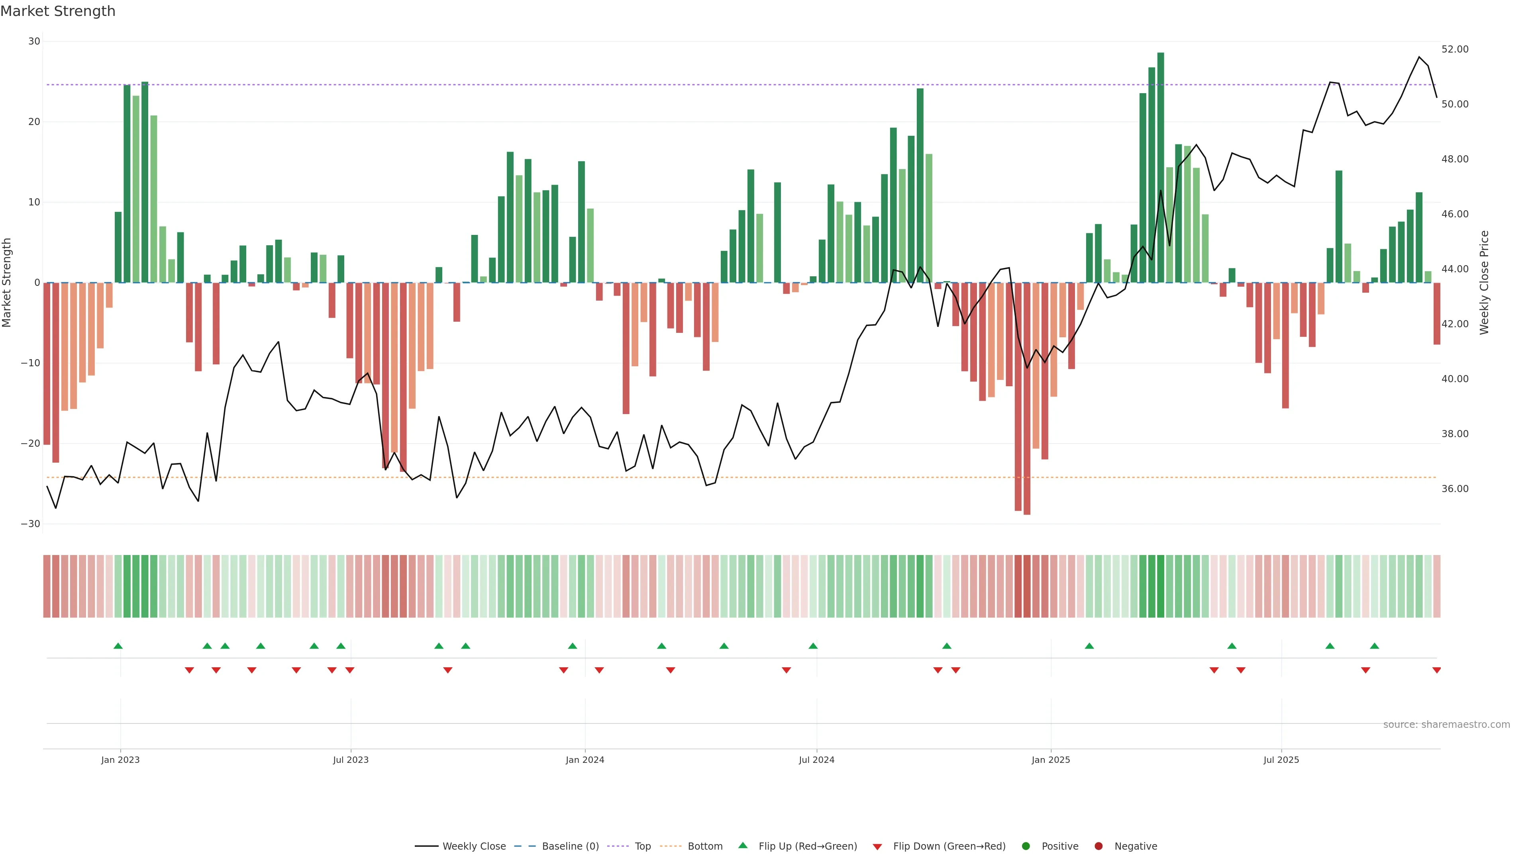This screenshot has width=1530, height=860.
Task: Click Negative red circle legend icon
Action: [x=1098, y=846]
